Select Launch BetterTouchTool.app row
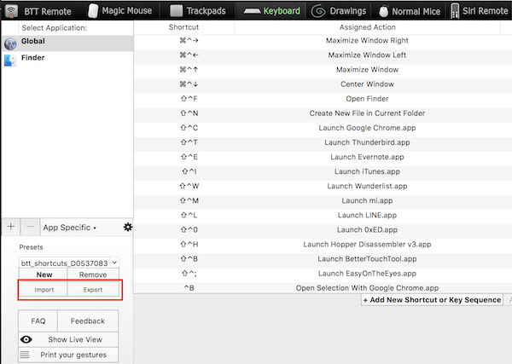Image resolution: width=512 pixels, height=364 pixels. pyautogui.click(x=323, y=259)
